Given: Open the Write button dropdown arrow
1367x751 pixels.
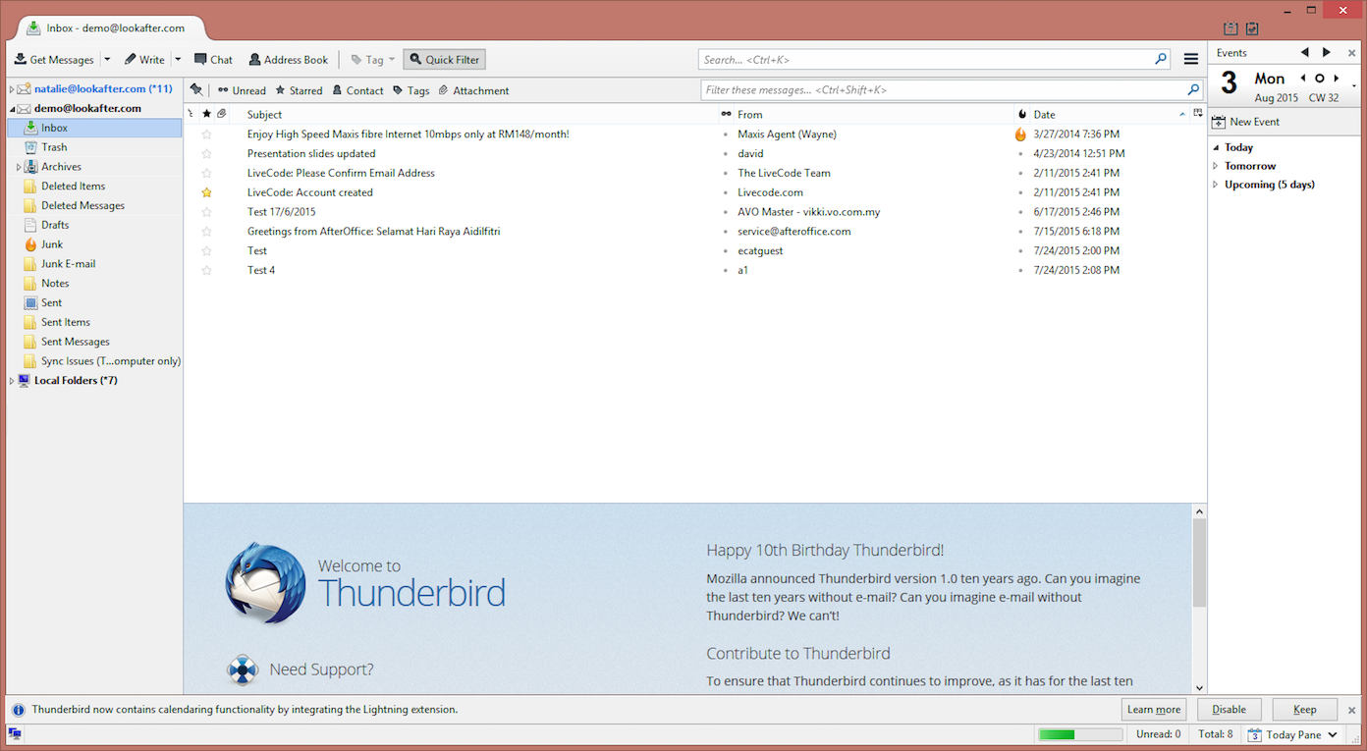Looking at the screenshot, I should 178,60.
